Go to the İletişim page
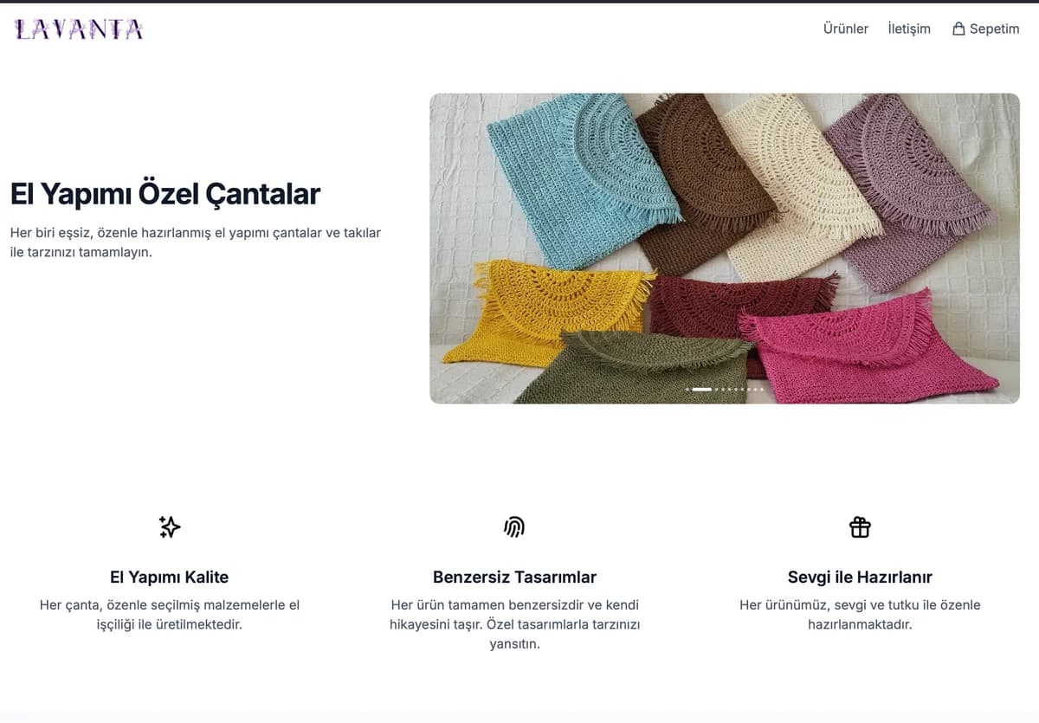This screenshot has width=1039, height=723. point(909,29)
